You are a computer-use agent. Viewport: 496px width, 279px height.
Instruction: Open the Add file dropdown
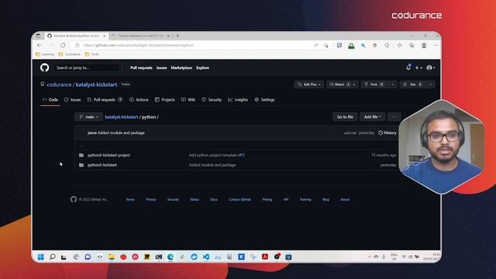[372, 117]
